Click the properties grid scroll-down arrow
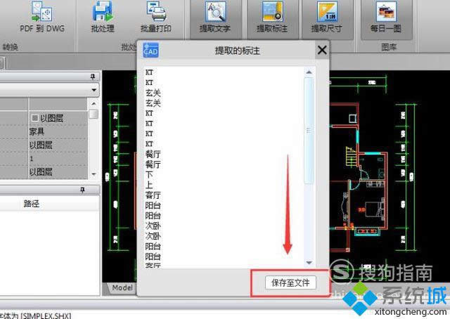Viewport: 450px width, 319px height. (94, 174)
